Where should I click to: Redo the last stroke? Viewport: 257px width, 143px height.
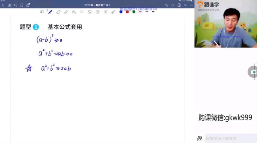pyautogui.click(x=173, y=5)
